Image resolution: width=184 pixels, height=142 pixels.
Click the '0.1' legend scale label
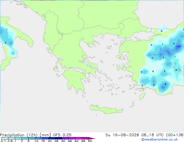(x=3, y=141)
